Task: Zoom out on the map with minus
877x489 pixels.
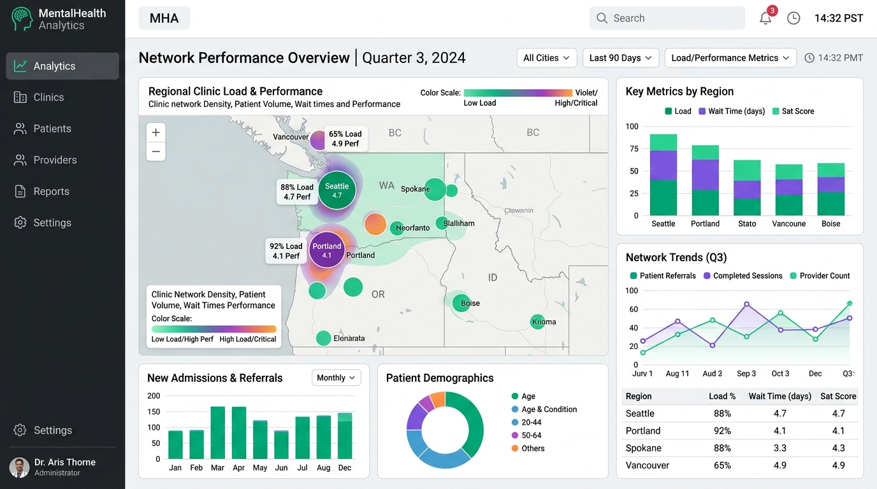Action: pos(156,152)
